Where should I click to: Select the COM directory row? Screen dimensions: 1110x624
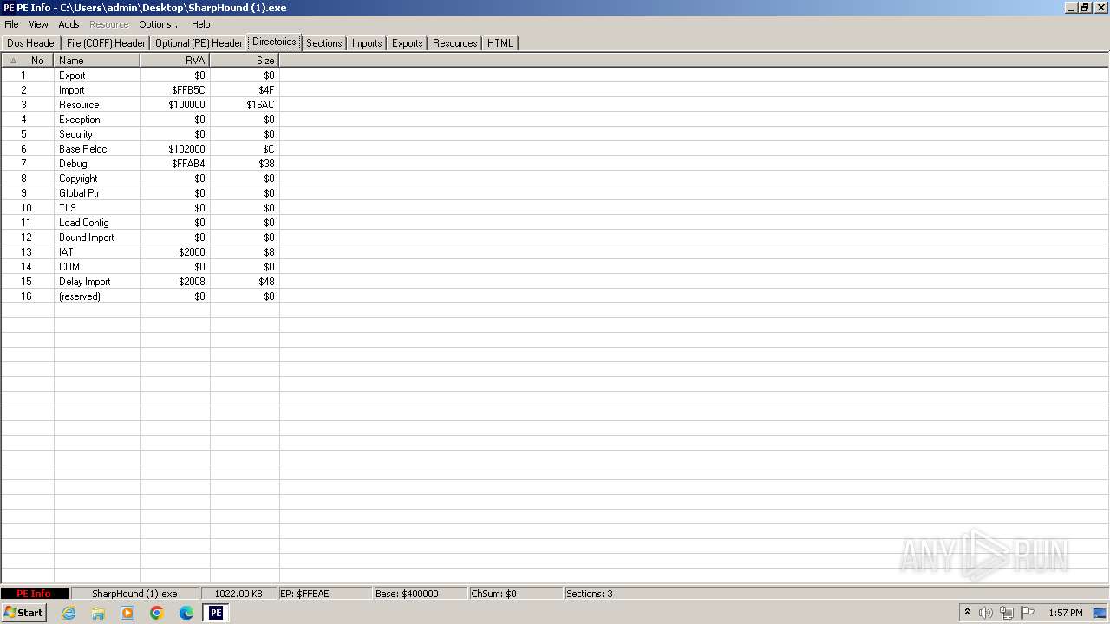coord(140,267)
